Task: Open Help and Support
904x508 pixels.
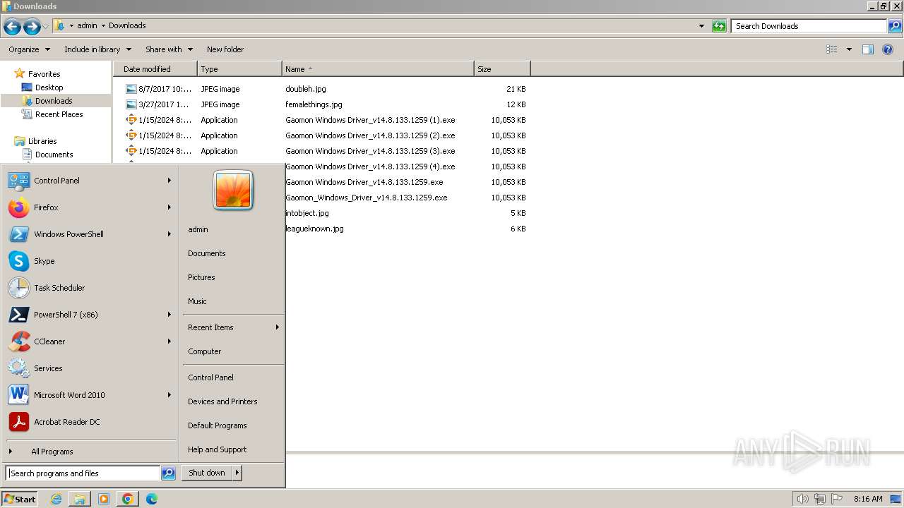Action: (218, 449)
